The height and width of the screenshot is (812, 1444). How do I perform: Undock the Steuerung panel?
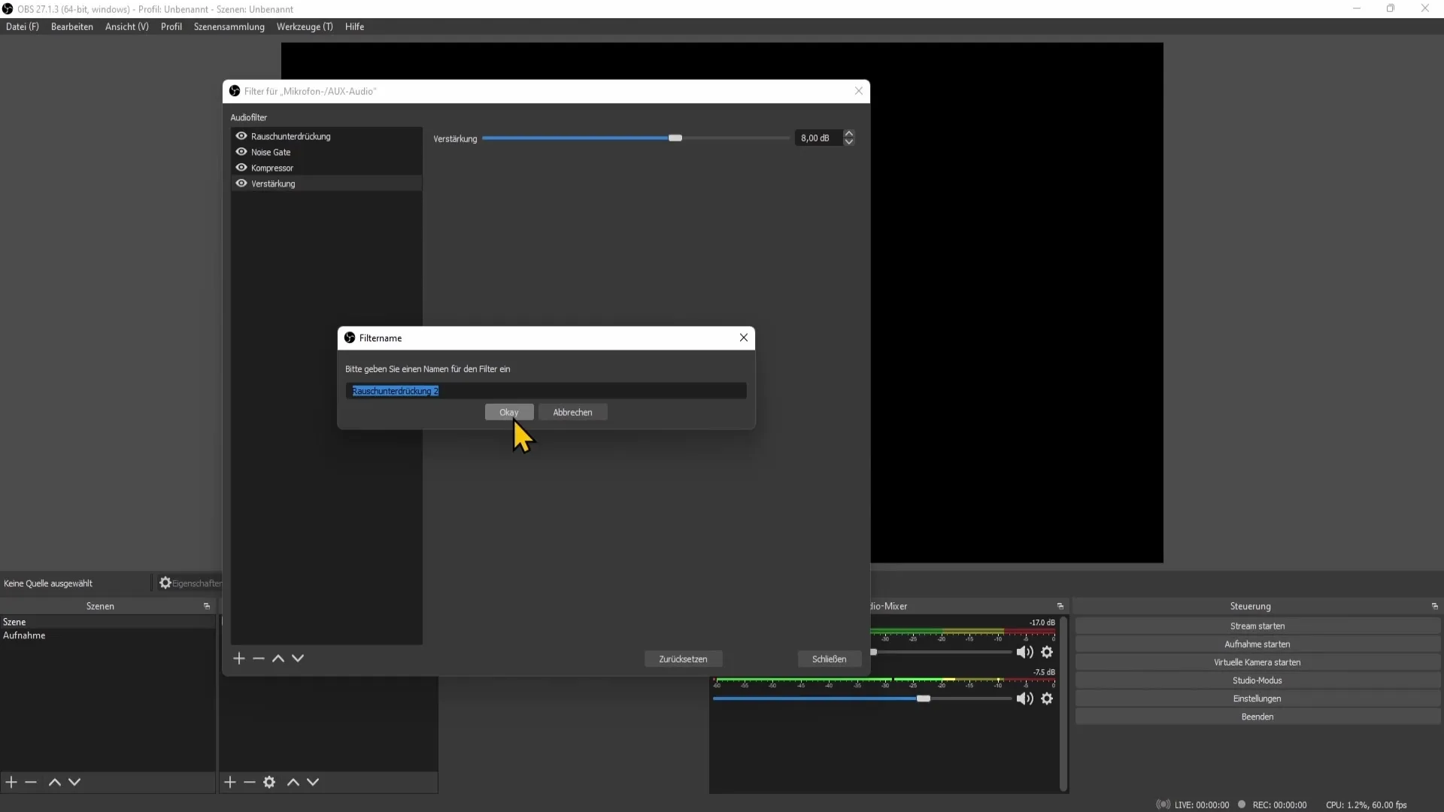pos(1435,606)
